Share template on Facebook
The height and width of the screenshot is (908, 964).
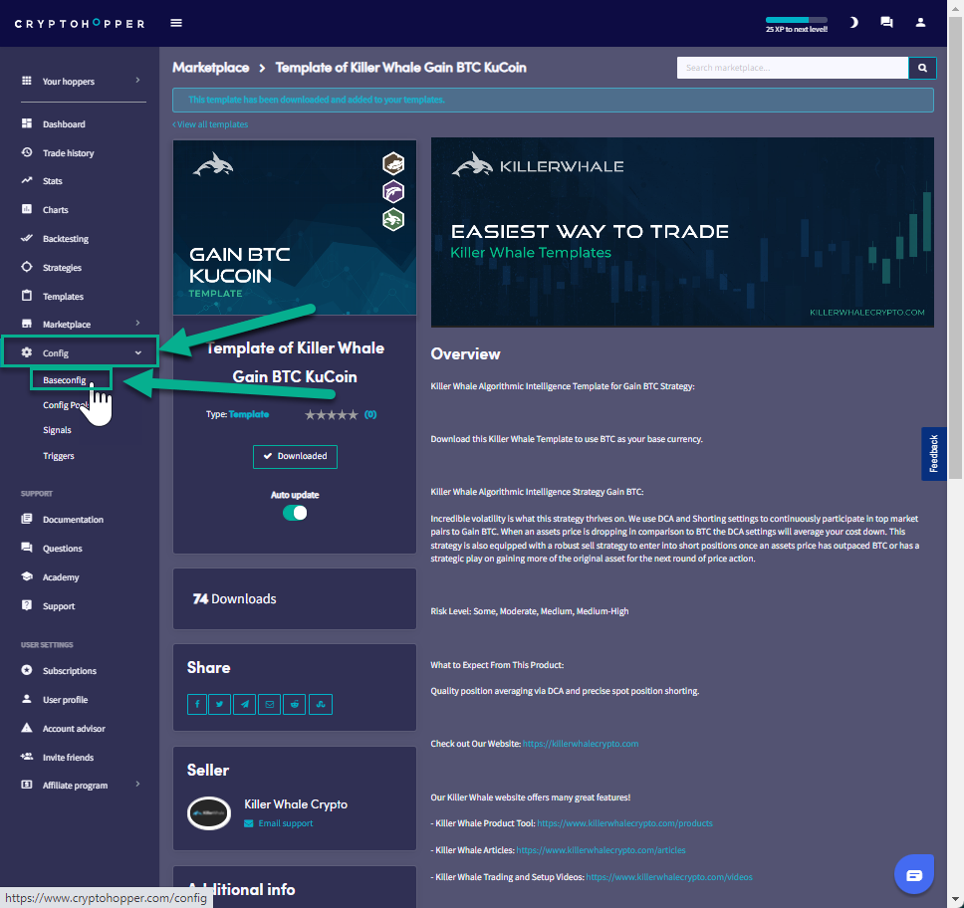coord(198,704)
